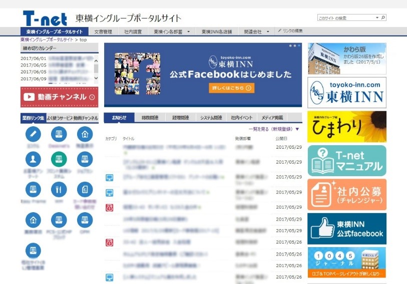Expand the 一覧を見る（新規登録） triangle

(297, 129)
